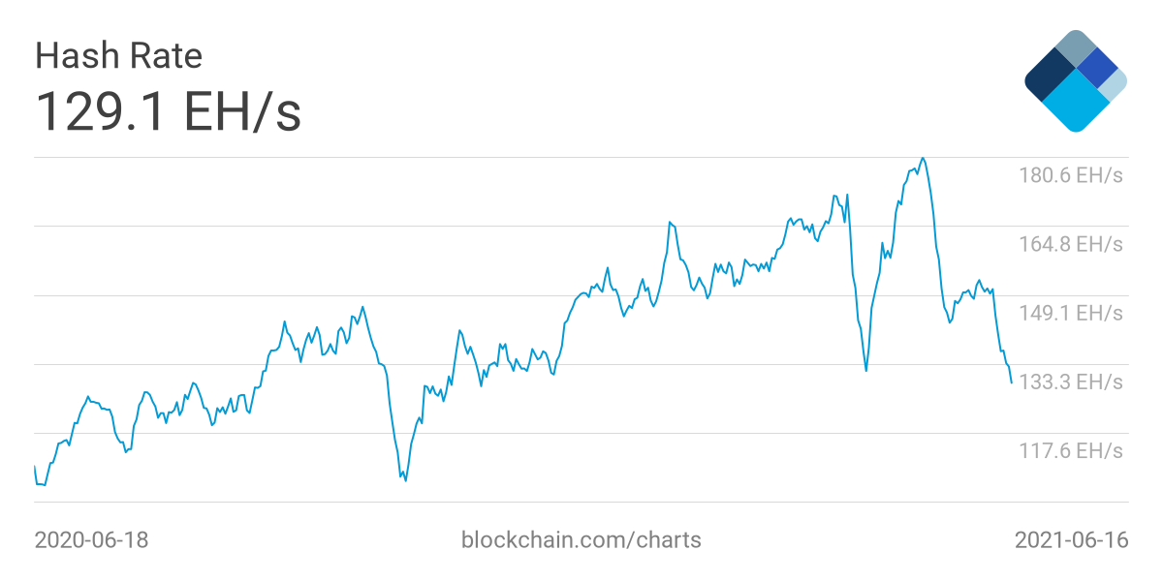Click the royal blue right square of the logo

click(1097, 66)
